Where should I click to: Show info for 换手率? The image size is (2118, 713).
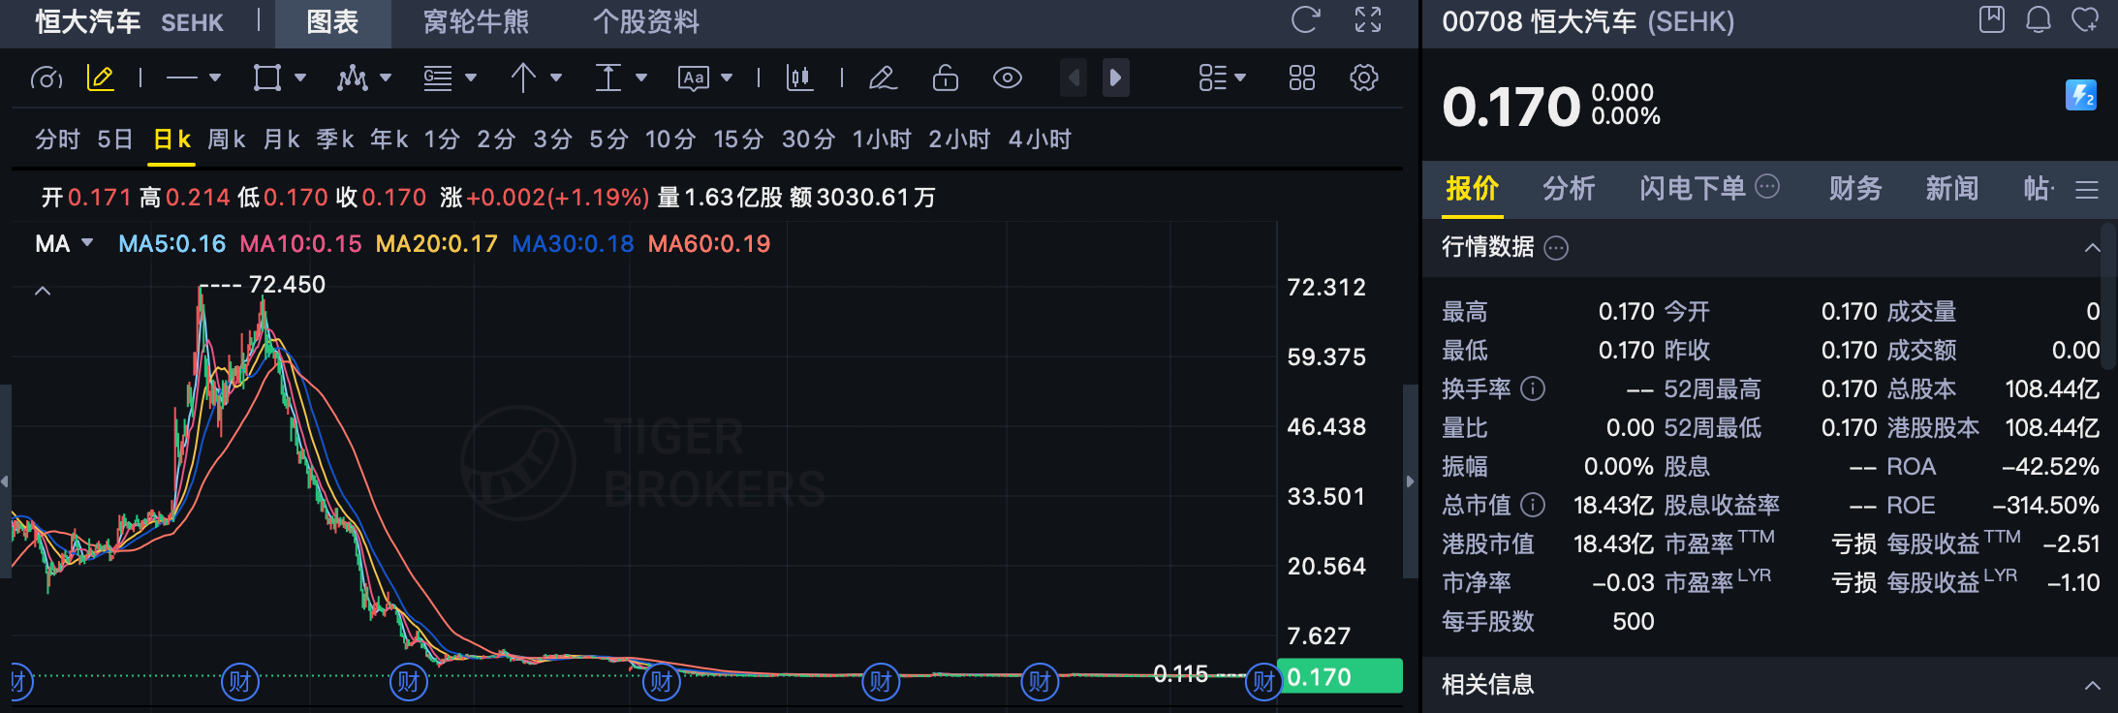pyautogui.click(x=1533, y=388)
